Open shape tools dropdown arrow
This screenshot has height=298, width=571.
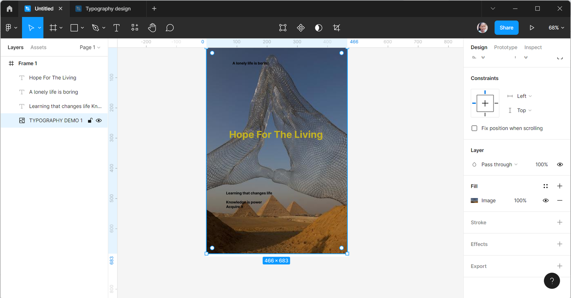pyautogui.click(x=82, y=28)
